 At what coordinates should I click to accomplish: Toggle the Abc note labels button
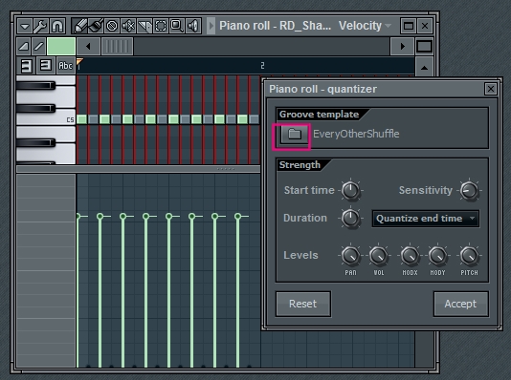point(65,65)
